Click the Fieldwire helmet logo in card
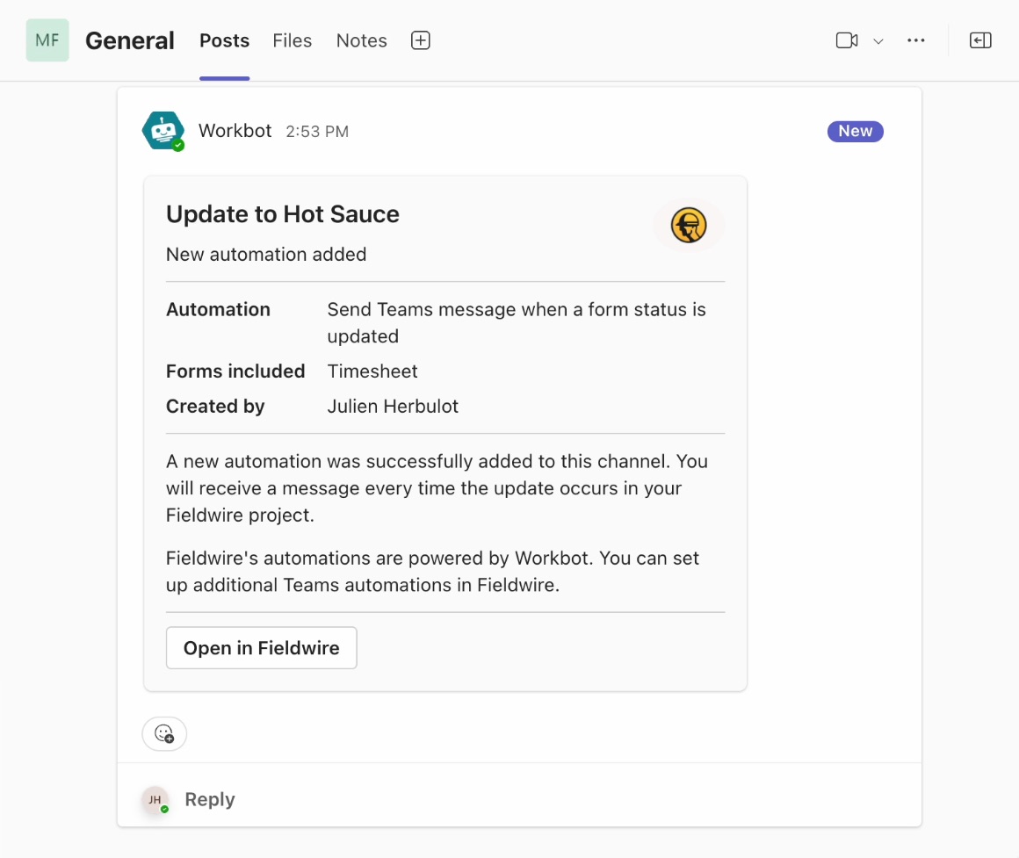The width and height of the screenshot is (1019, 858). (x=688, y=226)
